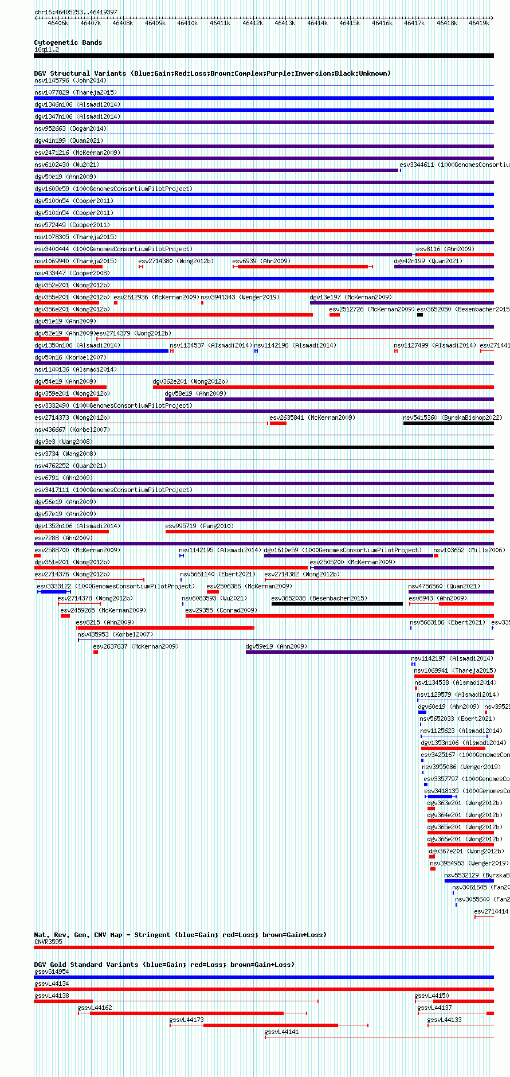Click the red bar under esv6939 (Ahn2009)
The height and width of the screenshot is (1077, 510).
click(x=303, y=267)
